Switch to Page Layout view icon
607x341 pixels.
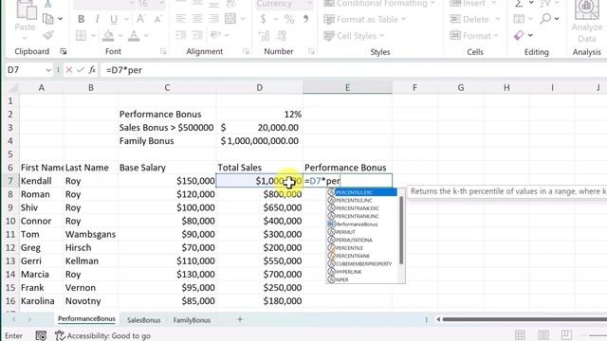click(x=543, y=334)
